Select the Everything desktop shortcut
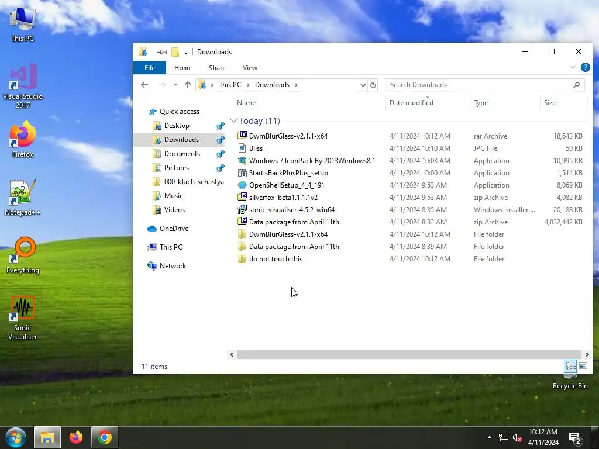 point(23,255)
